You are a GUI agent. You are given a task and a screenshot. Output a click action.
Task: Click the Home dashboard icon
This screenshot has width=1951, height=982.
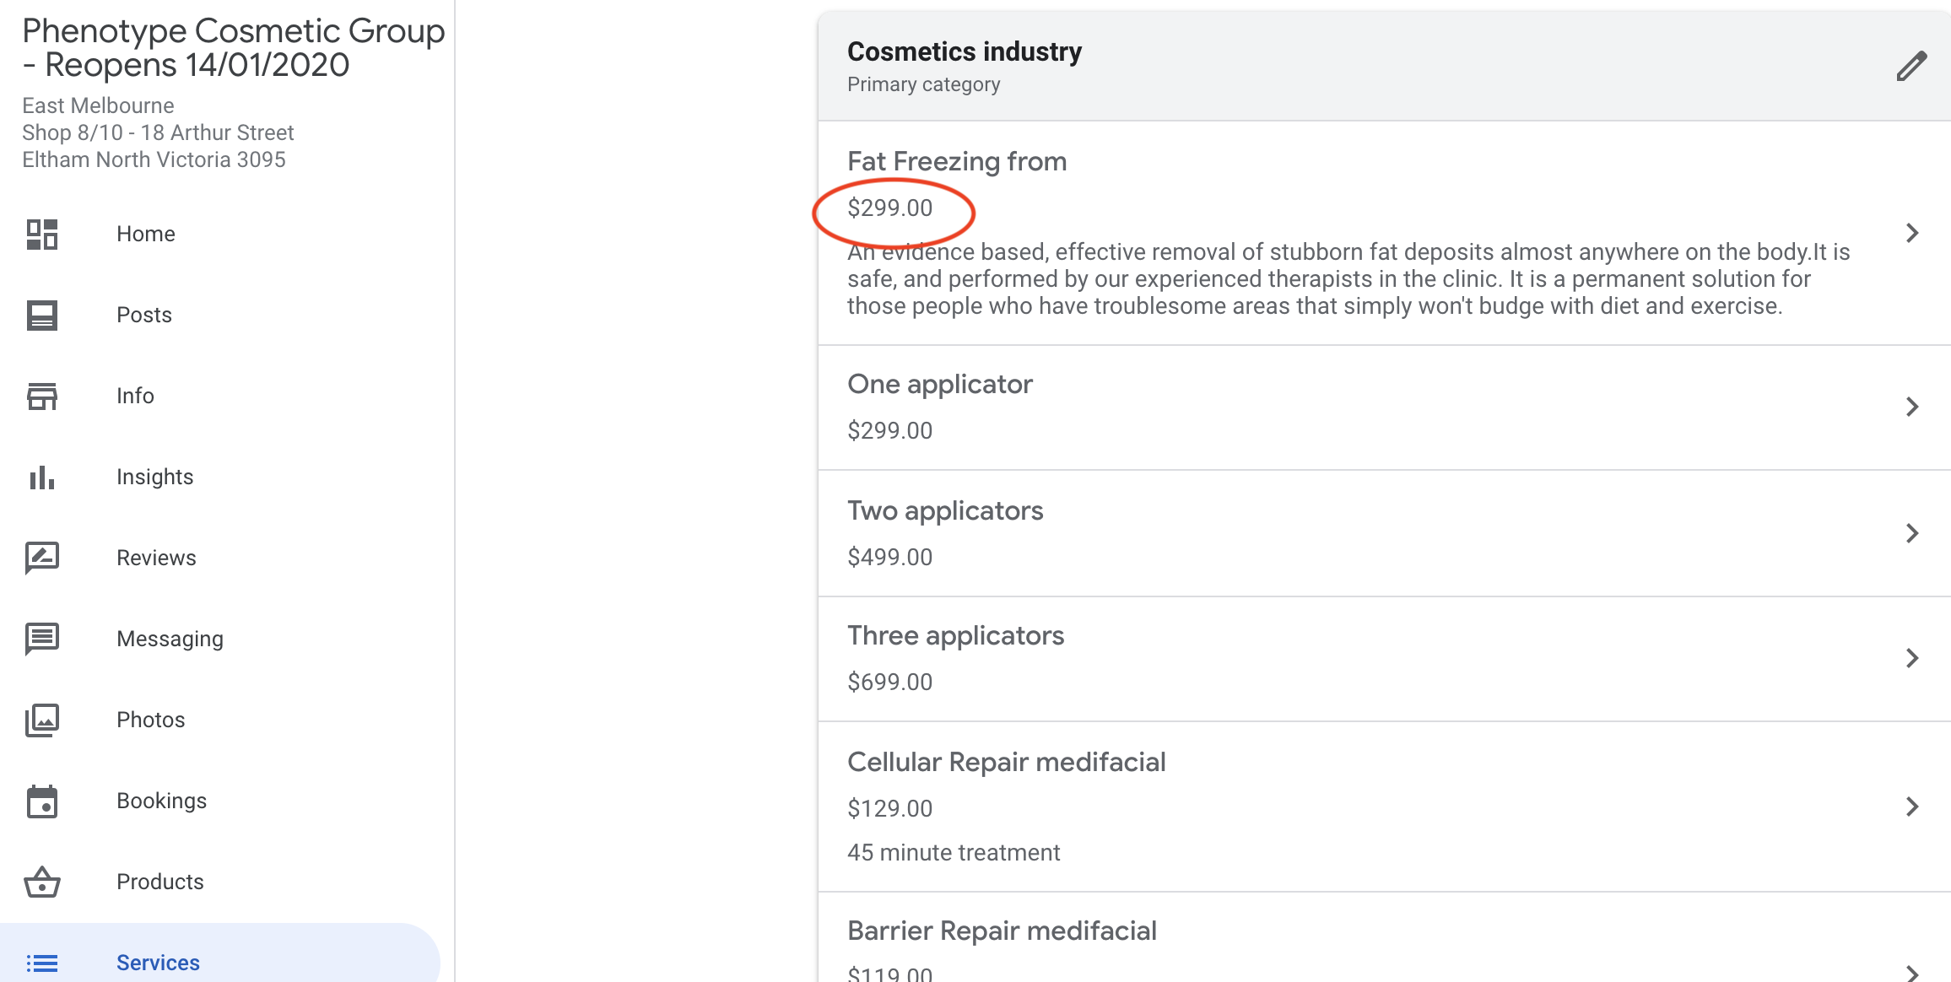coord(42,234)
